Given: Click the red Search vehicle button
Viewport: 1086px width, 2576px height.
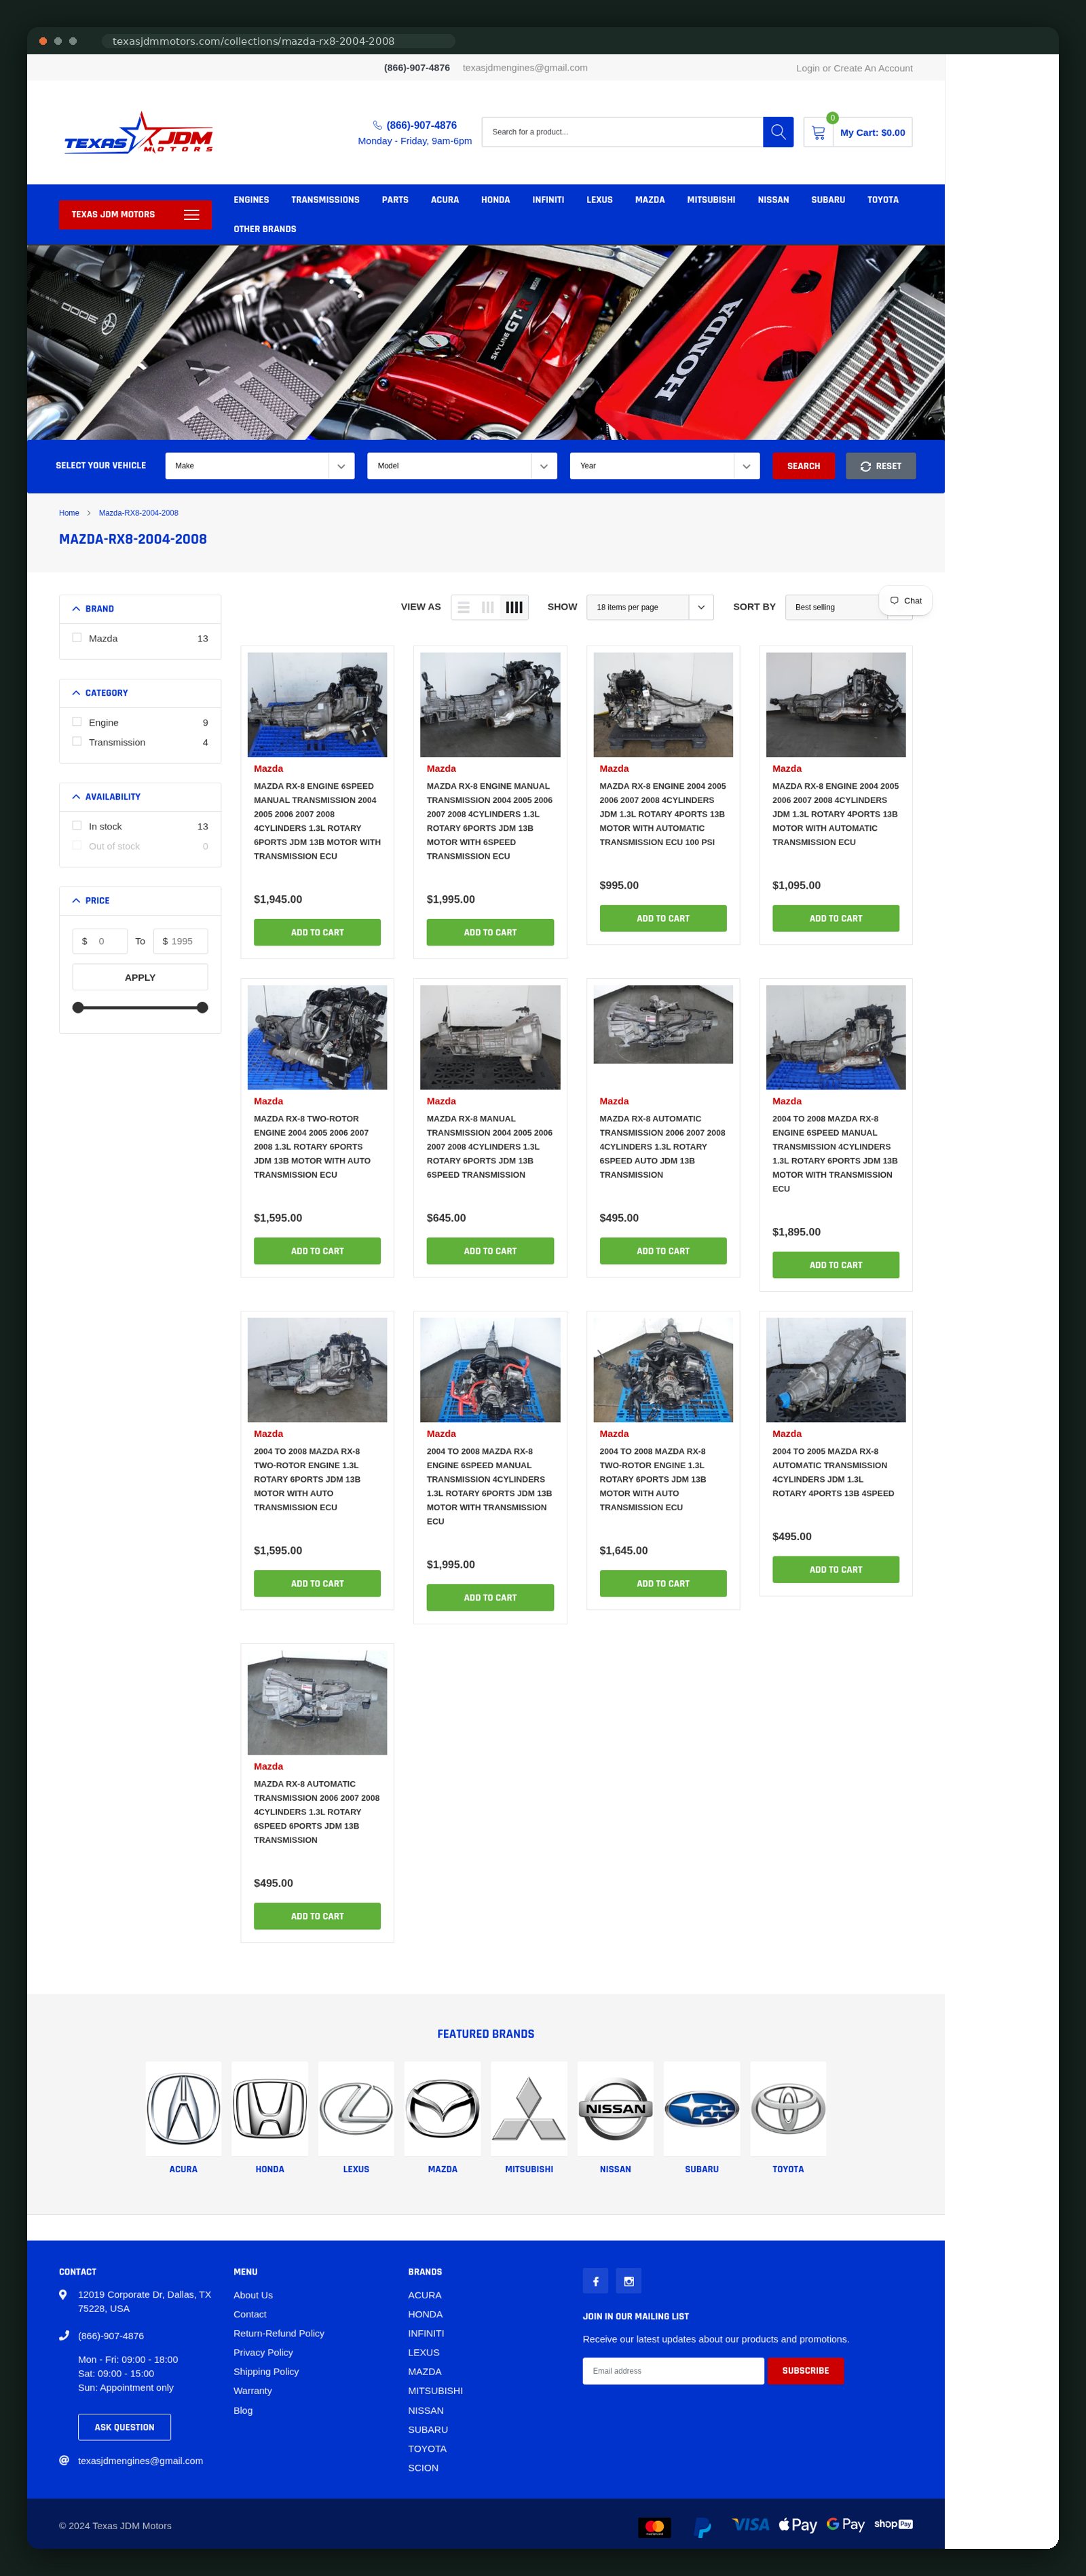Looking at the screenshot, I should 803,466.
